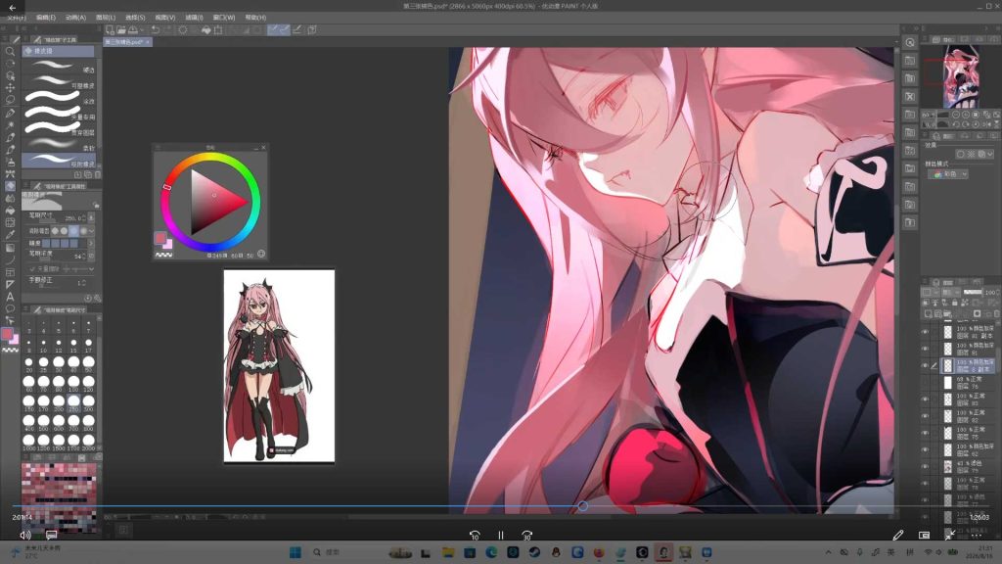Choose the 柔软 soft eraser sub tool
The width and height of the screenshot is (1002, 564).
(59, 144)
